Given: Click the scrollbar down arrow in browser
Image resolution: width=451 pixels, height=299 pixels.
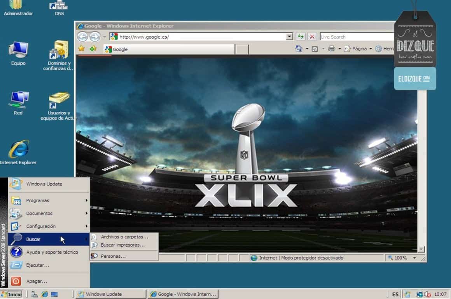Looking at the screenshot, I should tap(421, 249).
